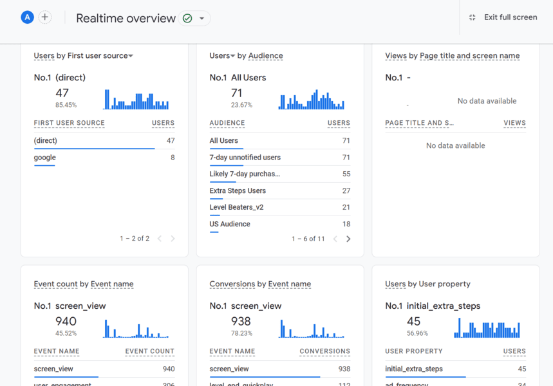Click next page arrow in First user source card

coord(173,239)
